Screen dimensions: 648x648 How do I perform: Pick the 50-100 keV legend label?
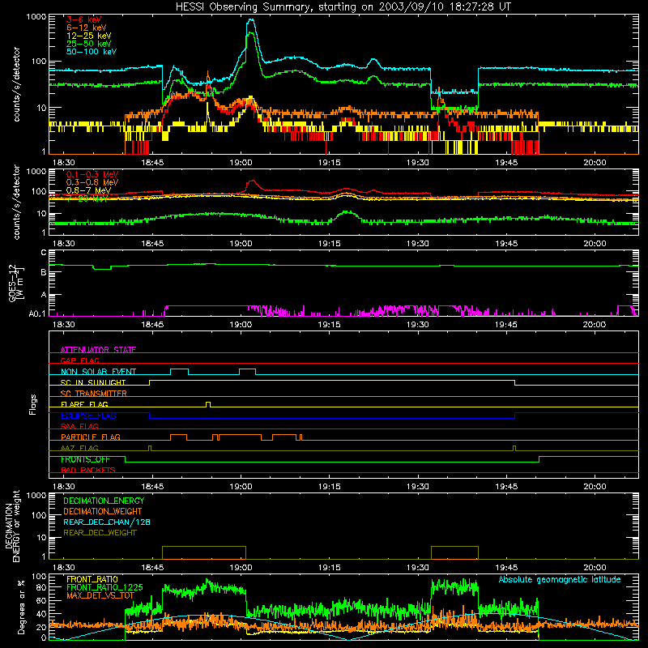point(92,52)
